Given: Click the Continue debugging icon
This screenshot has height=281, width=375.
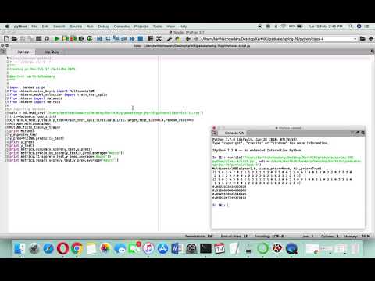Looking at the screenshot, I should point(132,39).
